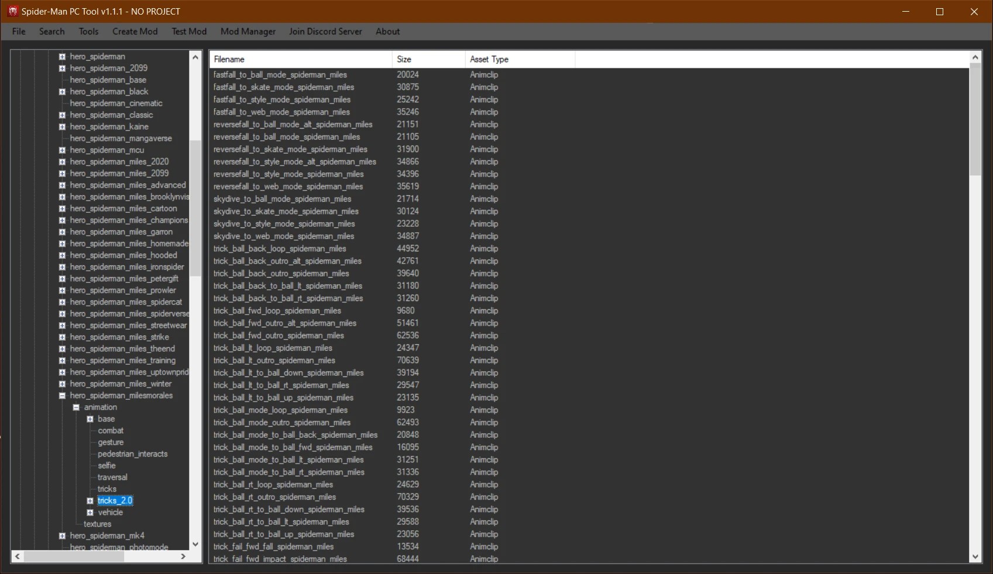993x574 pixels.
Task: Select trick_ball_mode_outro_spiderman_miles file
Action: pos(282,423)
